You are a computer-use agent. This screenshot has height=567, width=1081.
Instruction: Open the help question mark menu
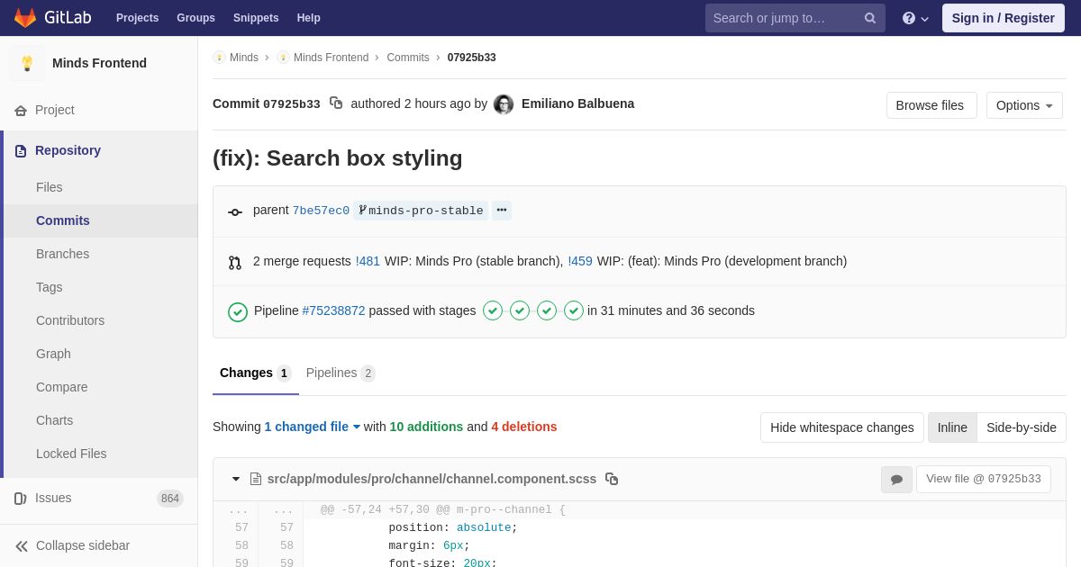click(x=914, y=18)
